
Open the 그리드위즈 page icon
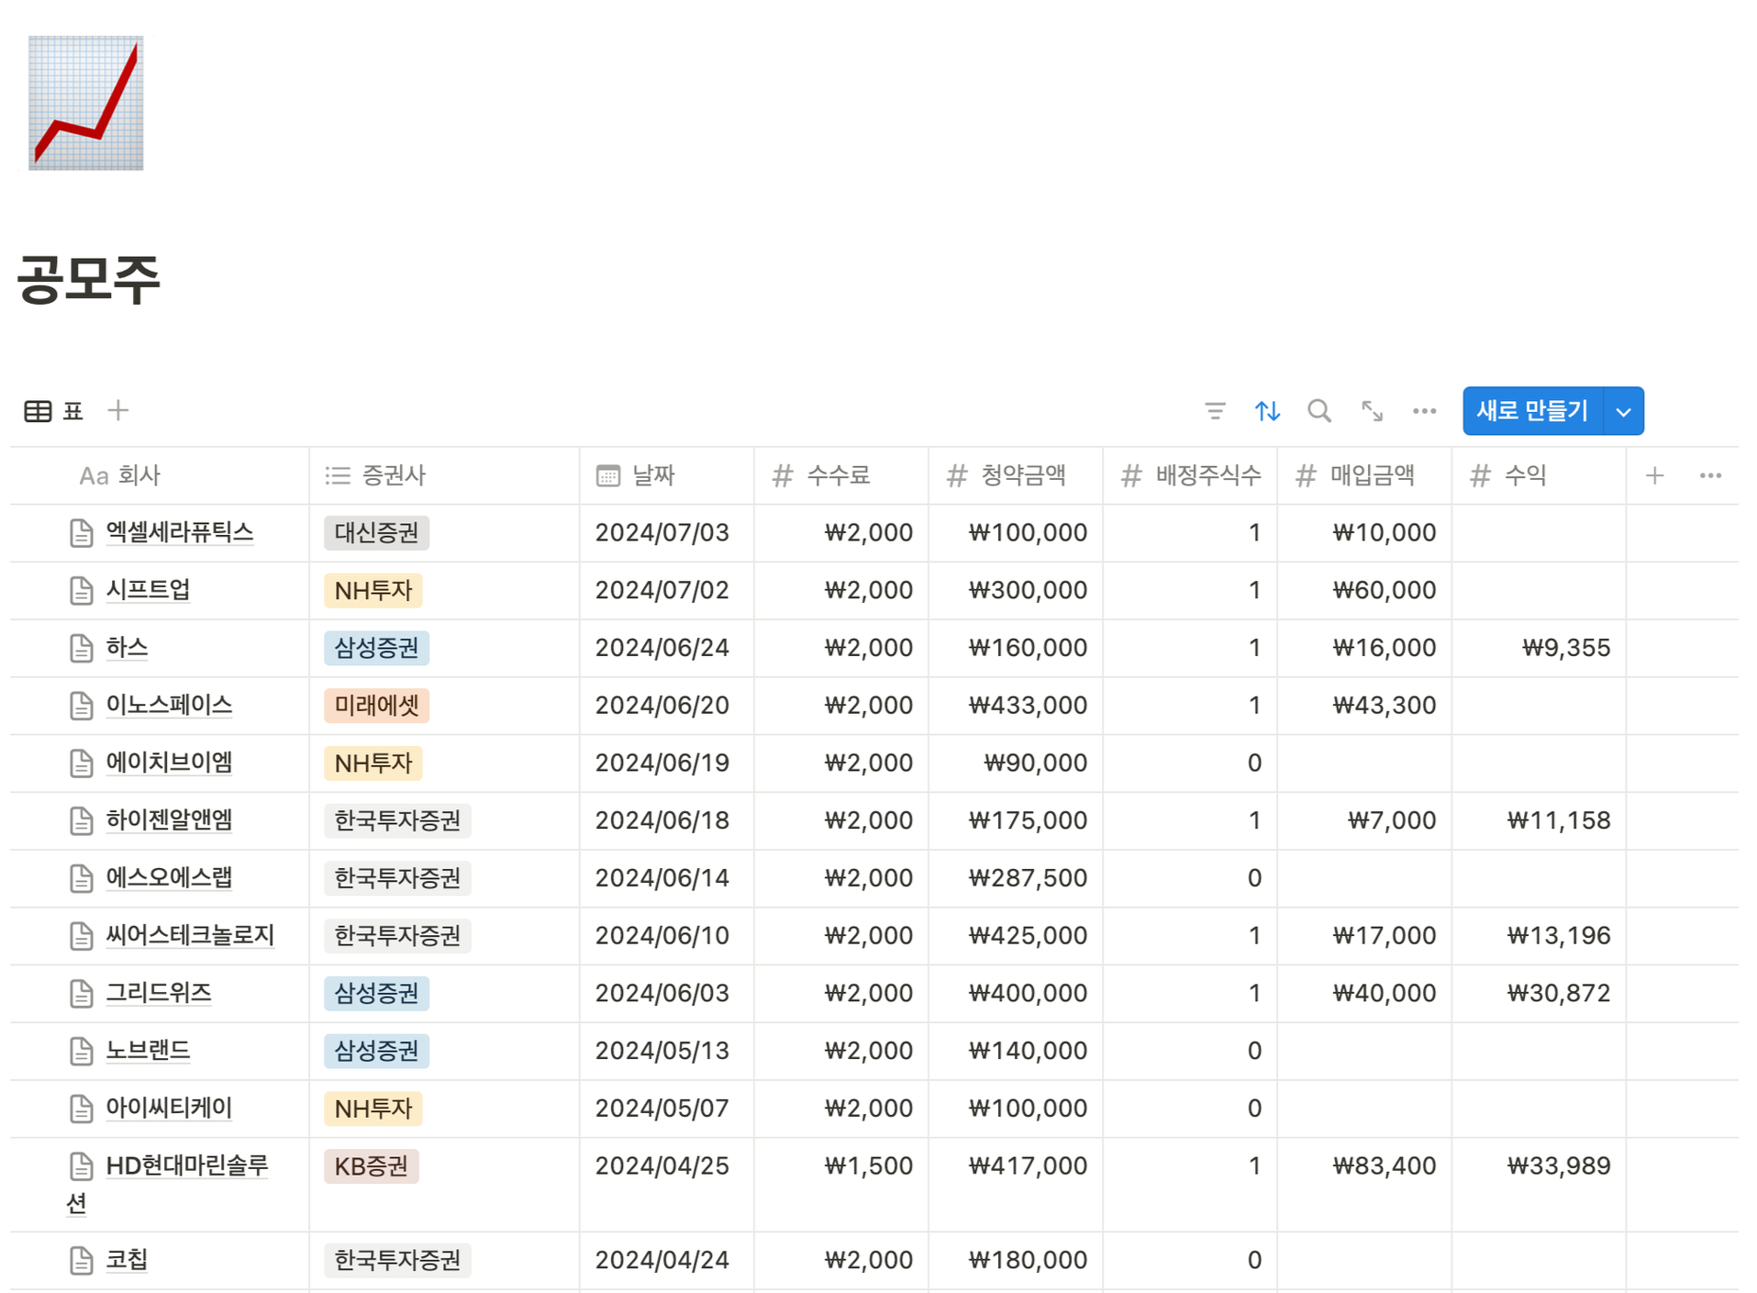click(x=81, y=994)
